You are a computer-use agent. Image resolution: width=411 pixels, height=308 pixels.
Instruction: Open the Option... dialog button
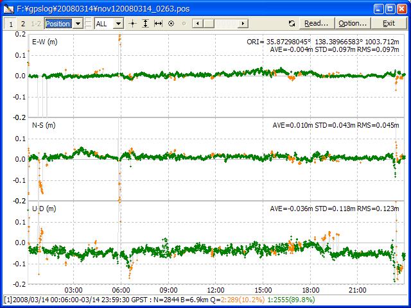click(x=353, y=23)
